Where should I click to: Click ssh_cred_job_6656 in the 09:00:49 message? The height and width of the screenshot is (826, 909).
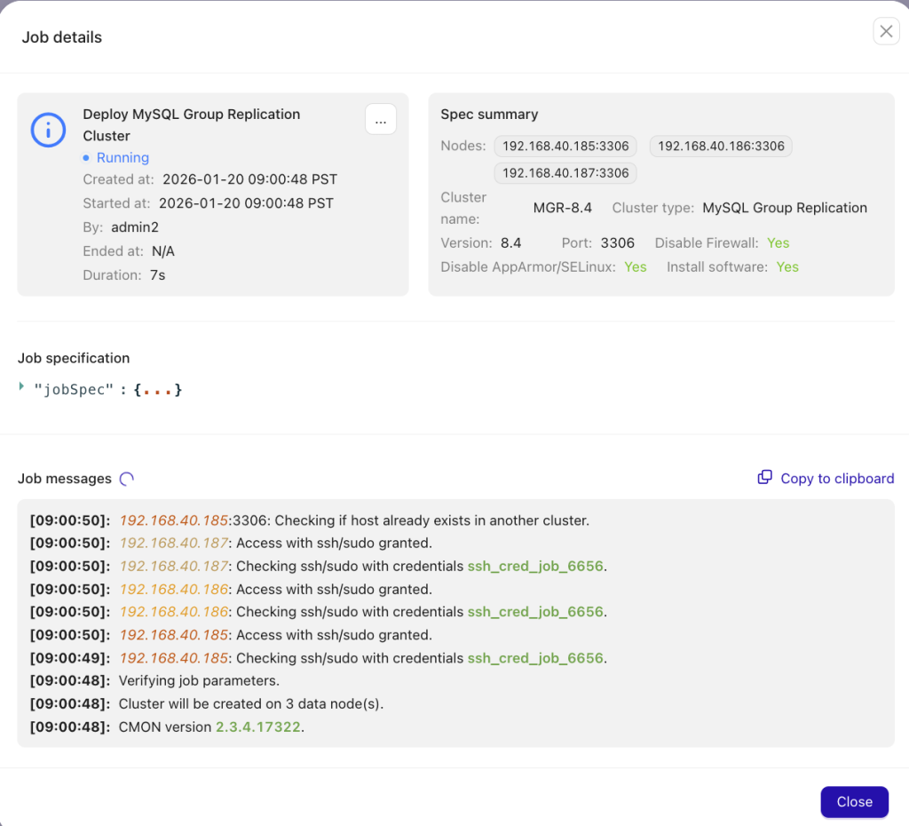pos(535,658)
